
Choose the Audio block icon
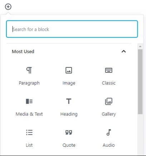[x=109, y=132]
